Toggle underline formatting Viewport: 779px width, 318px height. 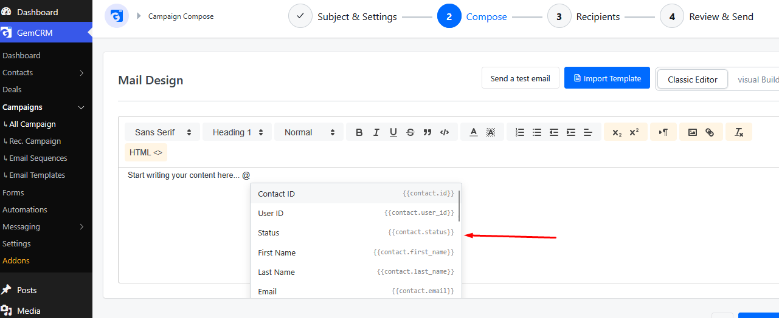pyautogui.click(x=393, y=132)
